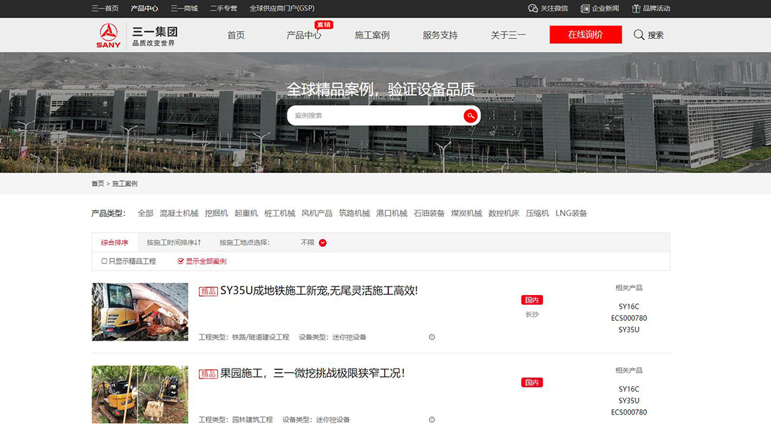Screen dimensions: 771x433
Task: Click the SANY logo
Action: 108,36
